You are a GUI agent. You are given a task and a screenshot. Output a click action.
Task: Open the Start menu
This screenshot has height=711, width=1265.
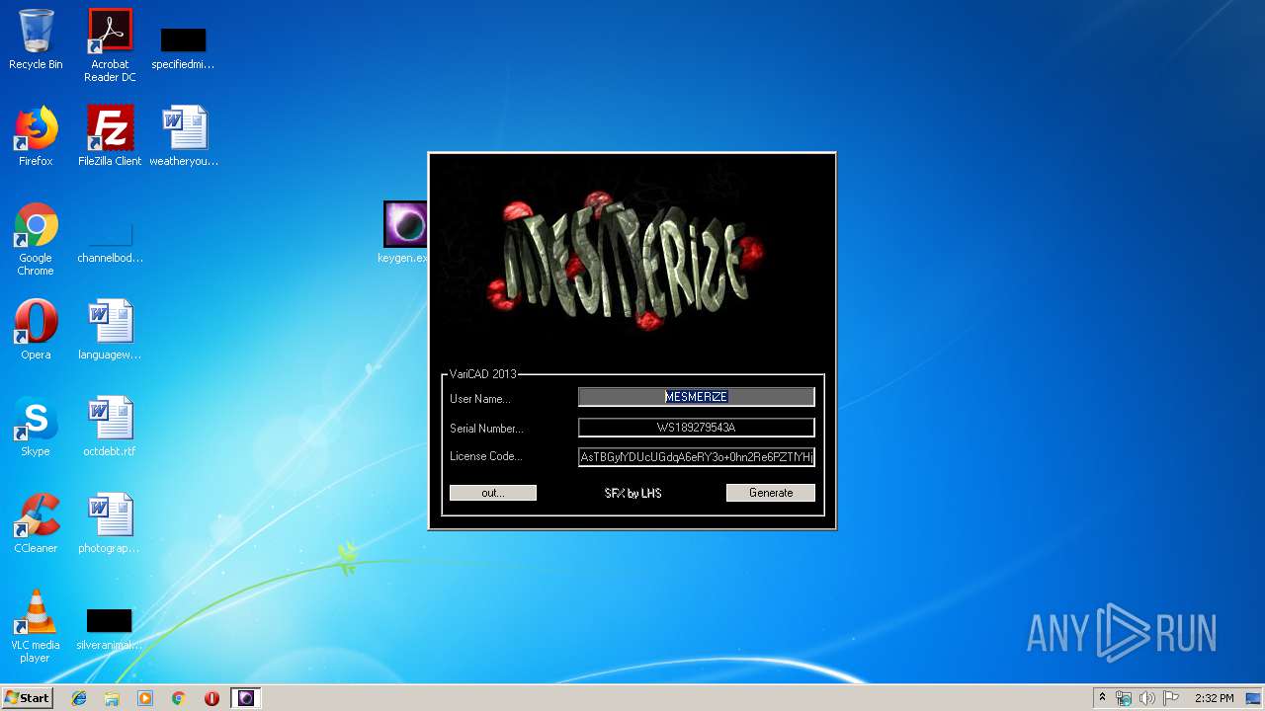click(27, 698)
